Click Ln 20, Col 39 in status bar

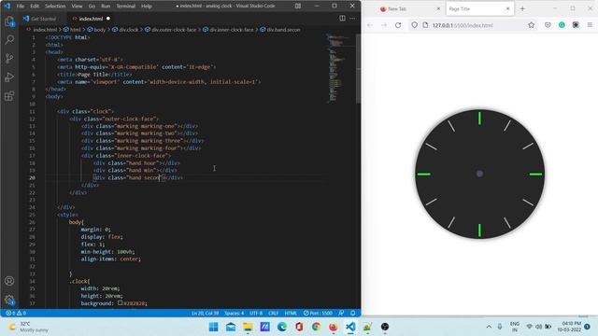pos(205,314)
